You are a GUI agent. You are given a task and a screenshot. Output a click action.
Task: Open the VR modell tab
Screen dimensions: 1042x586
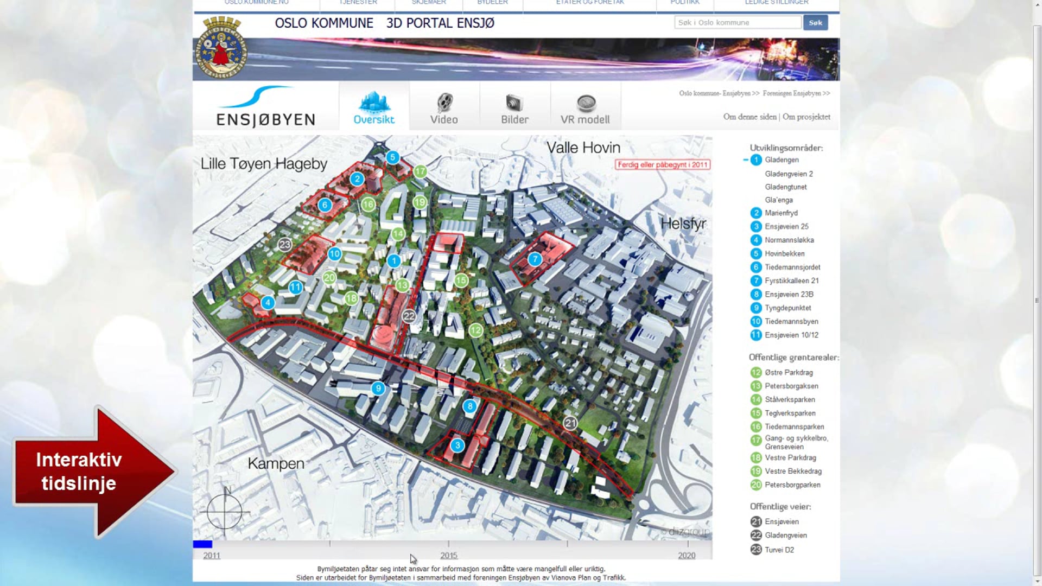click(585, 107)
